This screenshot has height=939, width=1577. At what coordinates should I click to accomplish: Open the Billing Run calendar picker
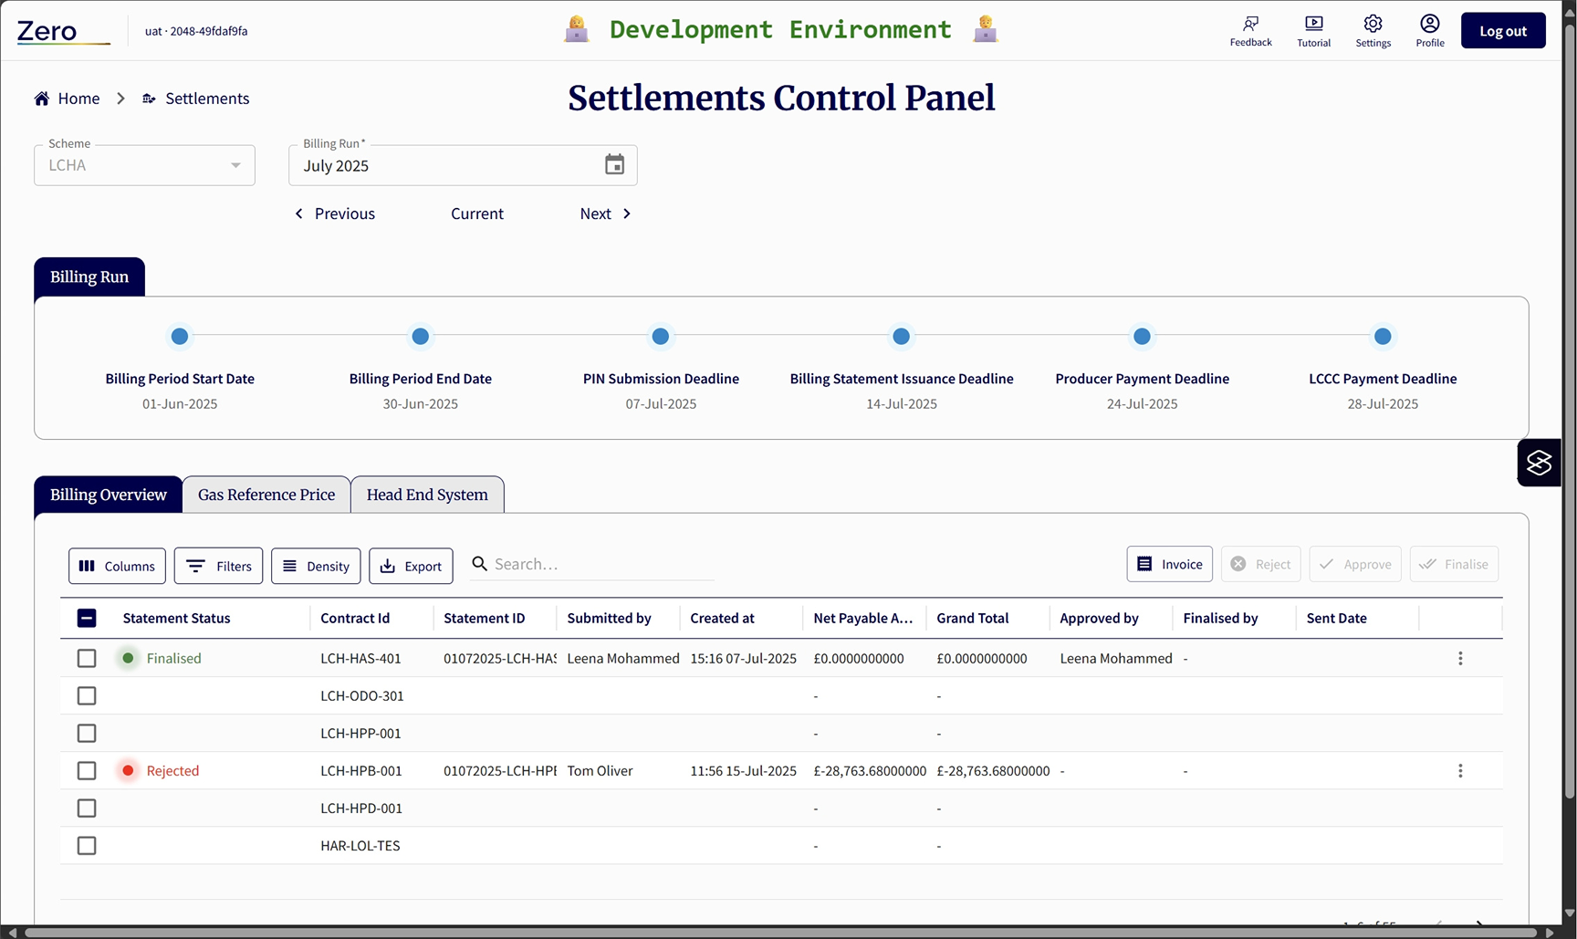[614, 165]
